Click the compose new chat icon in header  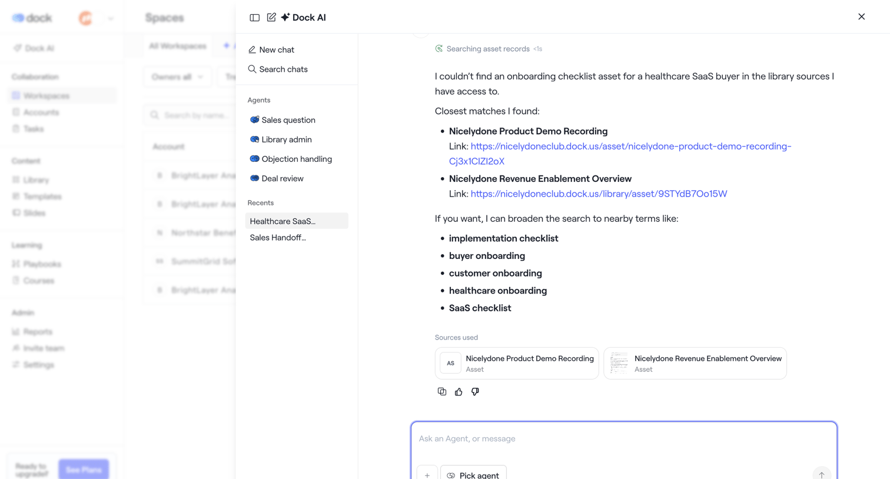pos(271,18)
